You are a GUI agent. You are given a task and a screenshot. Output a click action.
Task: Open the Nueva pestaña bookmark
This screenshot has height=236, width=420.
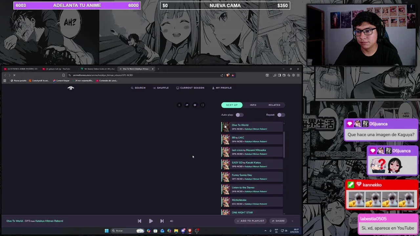18,81
